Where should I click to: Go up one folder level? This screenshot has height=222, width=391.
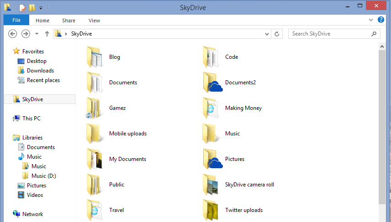47,34
